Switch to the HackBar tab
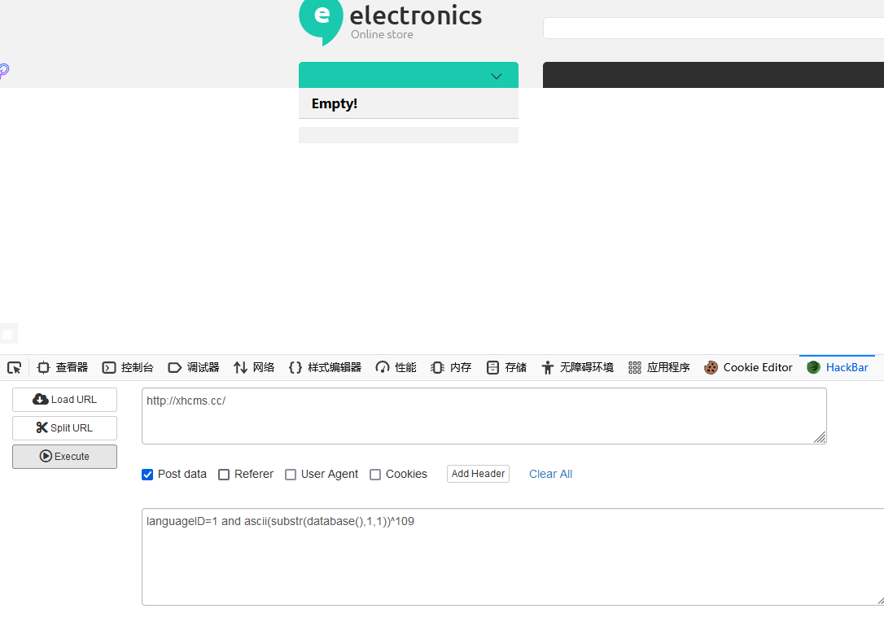The image size is (884, 635). 838,367
